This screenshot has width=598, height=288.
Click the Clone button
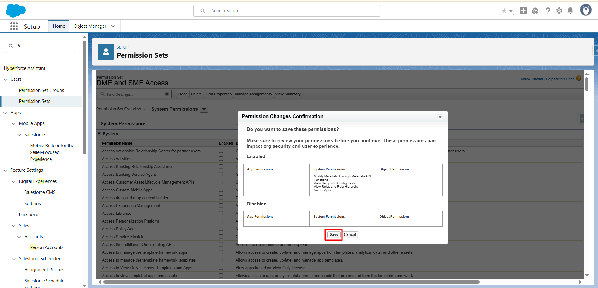point(183,94)
